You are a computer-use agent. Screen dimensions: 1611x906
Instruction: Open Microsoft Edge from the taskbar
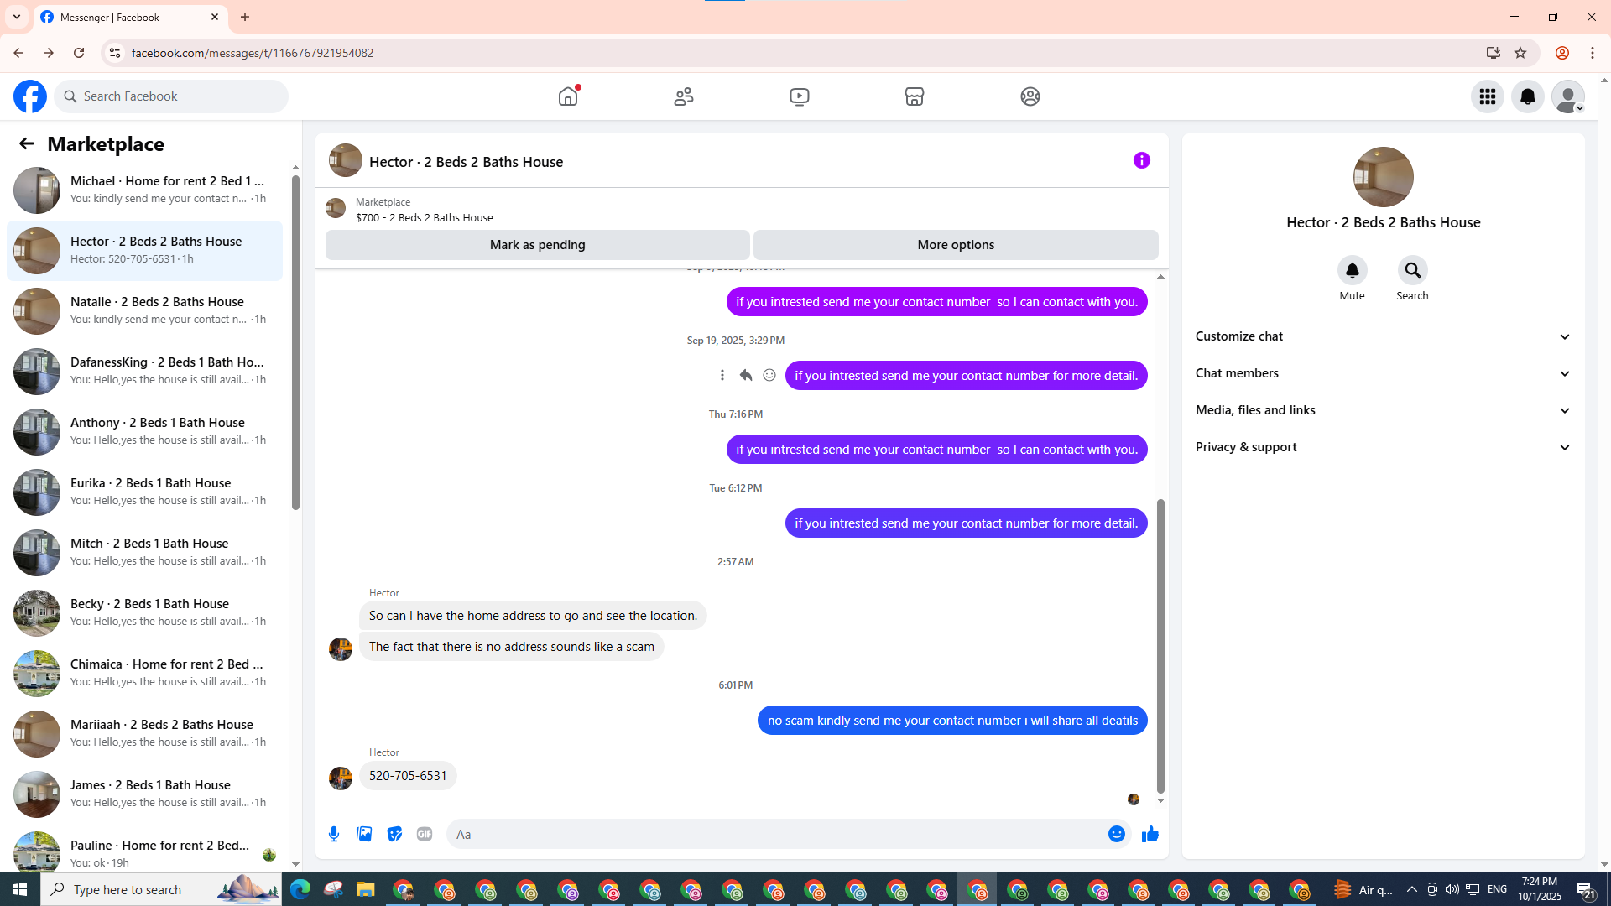pos(300,889)
